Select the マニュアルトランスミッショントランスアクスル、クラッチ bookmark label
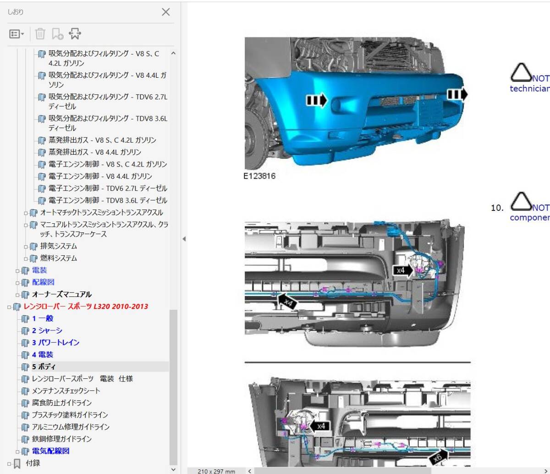550x474 pixels. click(x=104, y=229)
